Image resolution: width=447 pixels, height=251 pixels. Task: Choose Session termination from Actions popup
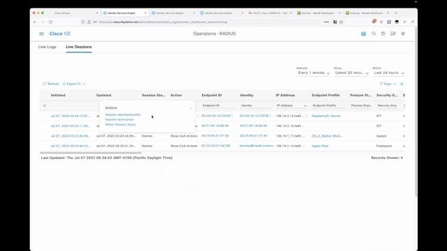coord(119,119)
